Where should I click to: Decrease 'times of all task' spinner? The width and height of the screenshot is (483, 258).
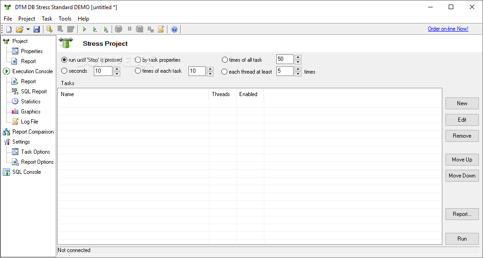pos(298,62)
